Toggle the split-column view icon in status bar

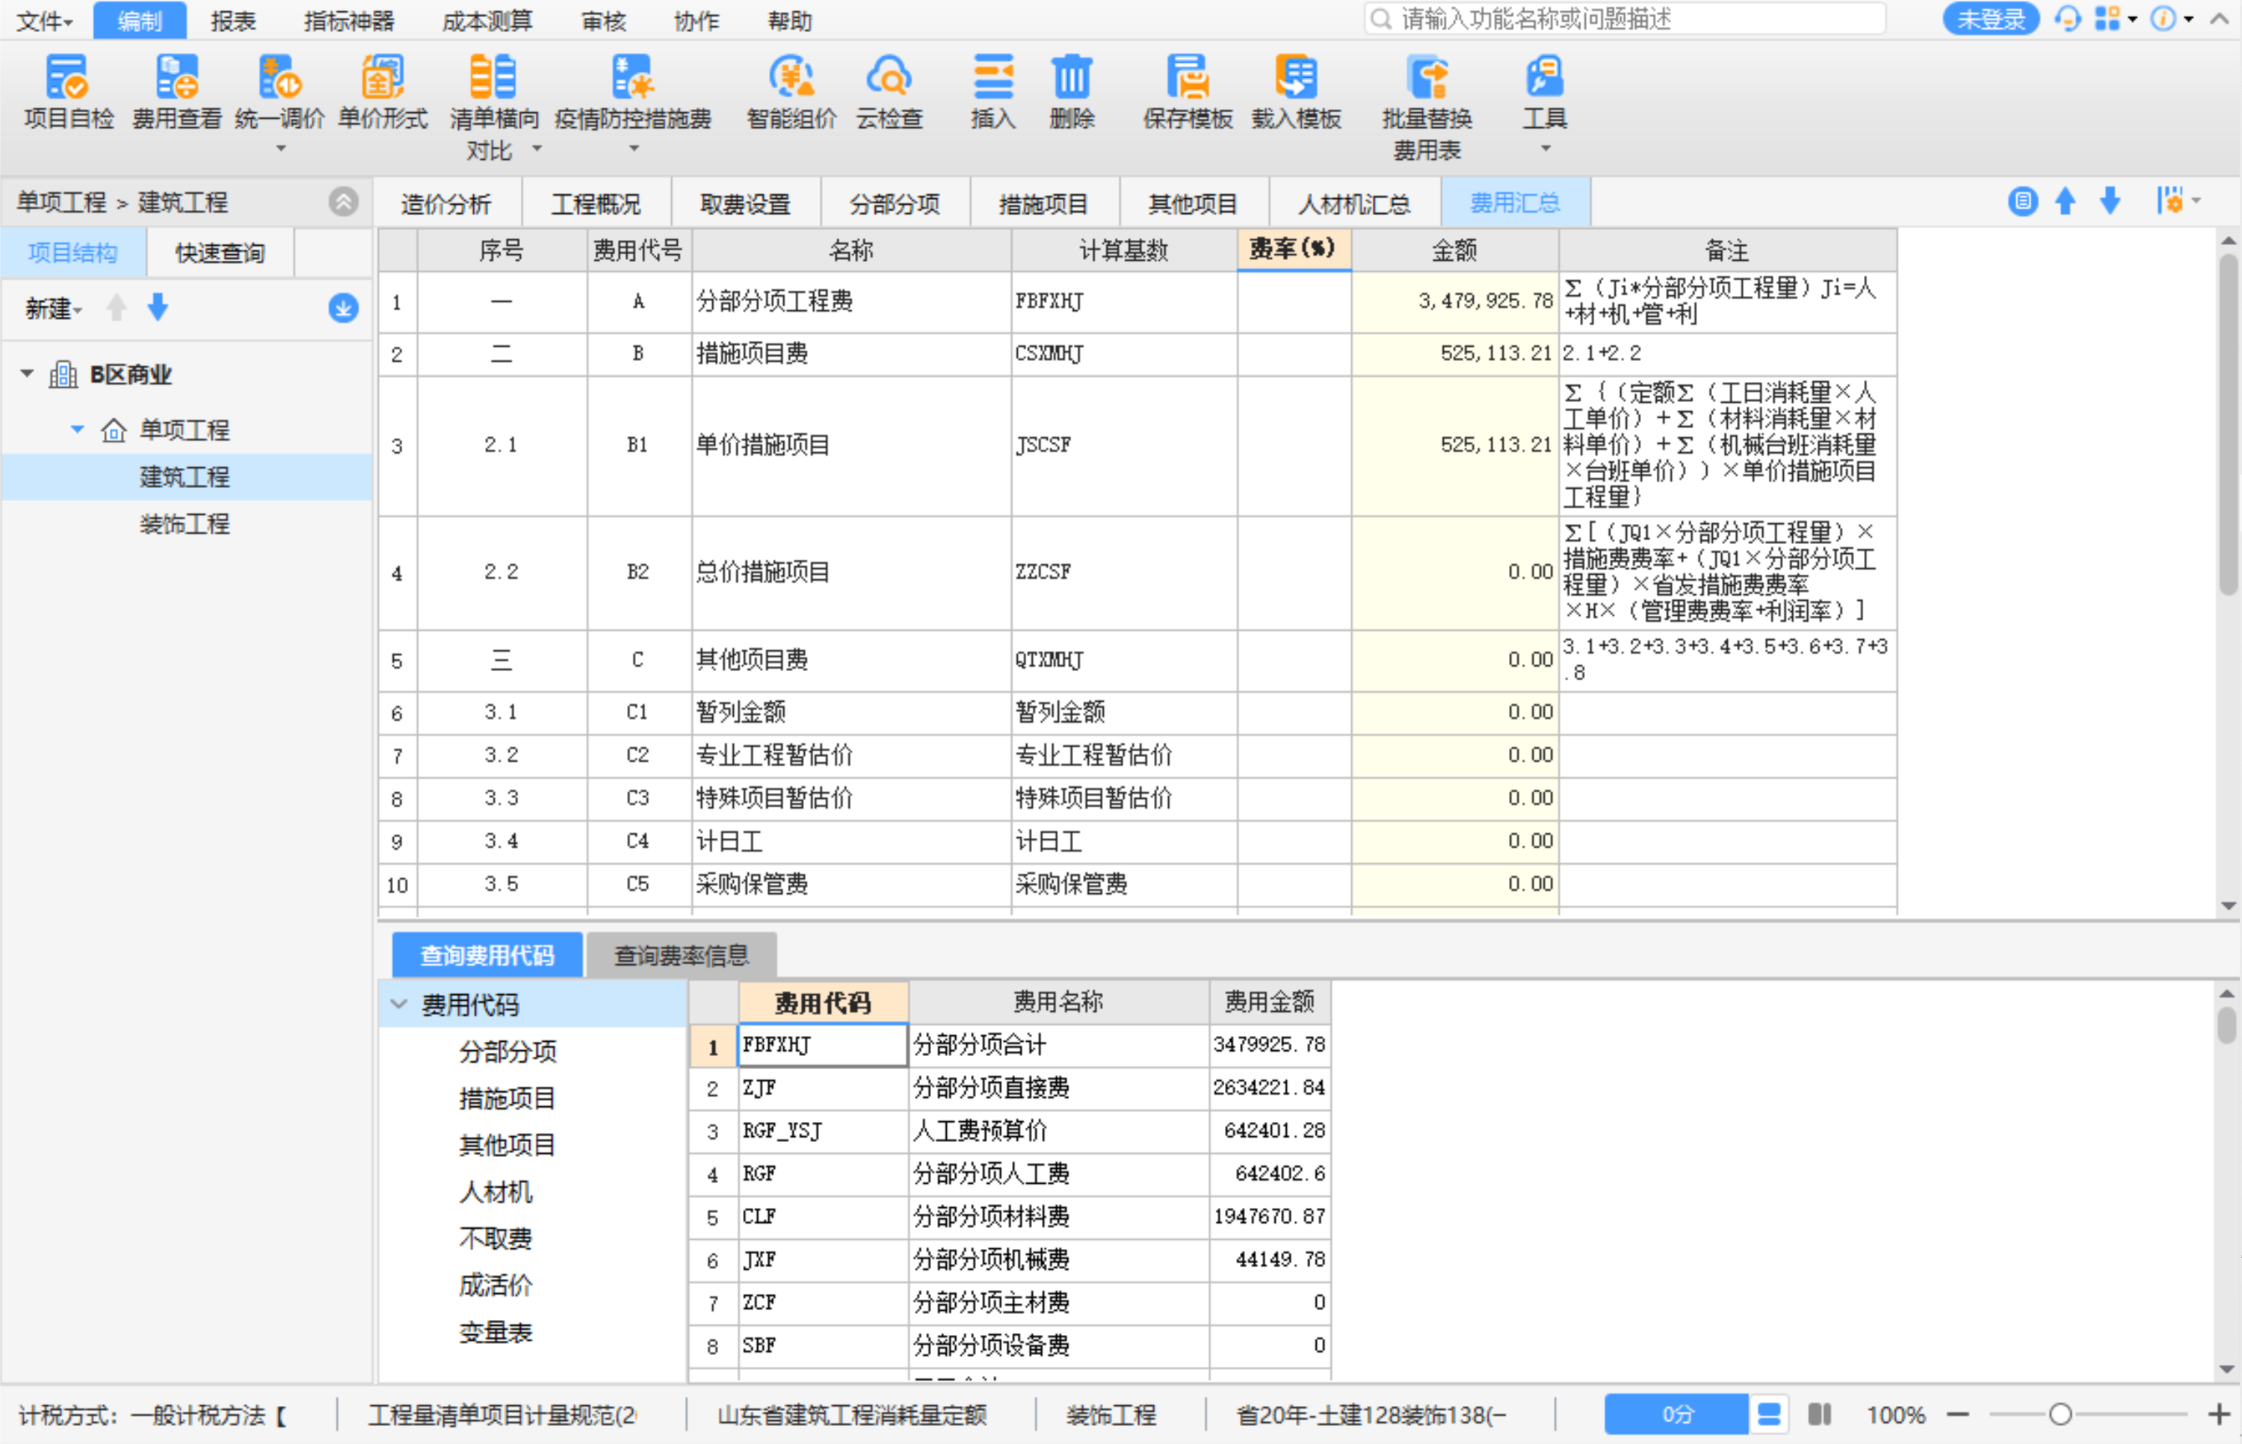point(1819,1414)
